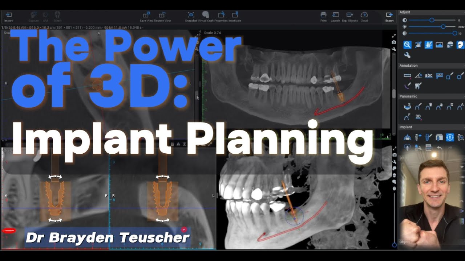Image resolution: width=465 pixels, height=261 pixels.
Task: Select the circle drawing annotation tool
Action: [460, 76]
